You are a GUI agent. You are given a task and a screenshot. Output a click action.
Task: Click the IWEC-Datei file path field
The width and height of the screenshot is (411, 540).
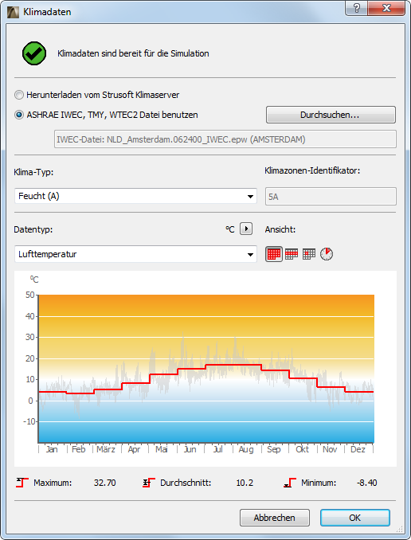click(x=225, y=139)
